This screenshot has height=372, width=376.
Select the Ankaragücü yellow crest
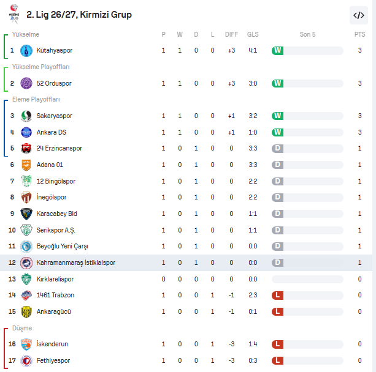pos(26,311)
